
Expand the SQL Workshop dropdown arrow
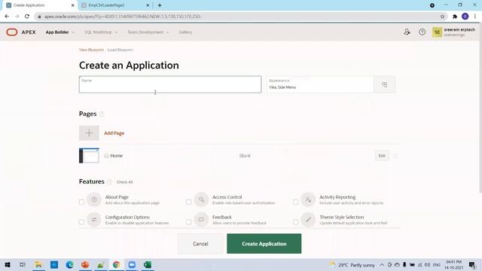point(116,32)
